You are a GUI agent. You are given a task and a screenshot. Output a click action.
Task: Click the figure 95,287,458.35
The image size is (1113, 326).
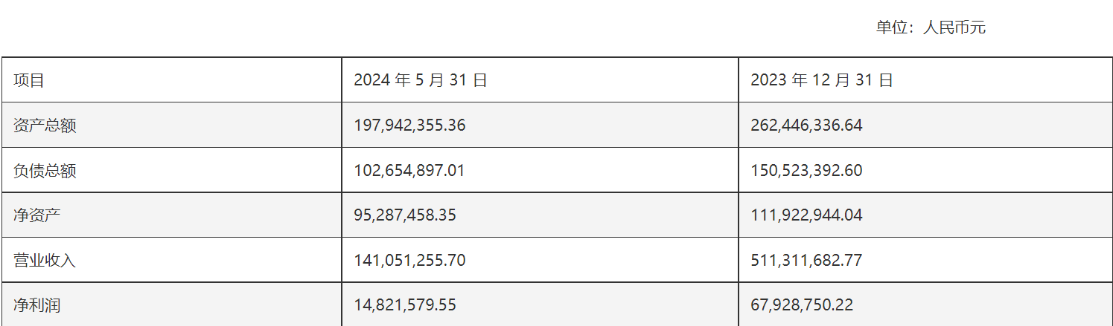tap(404, 215)
